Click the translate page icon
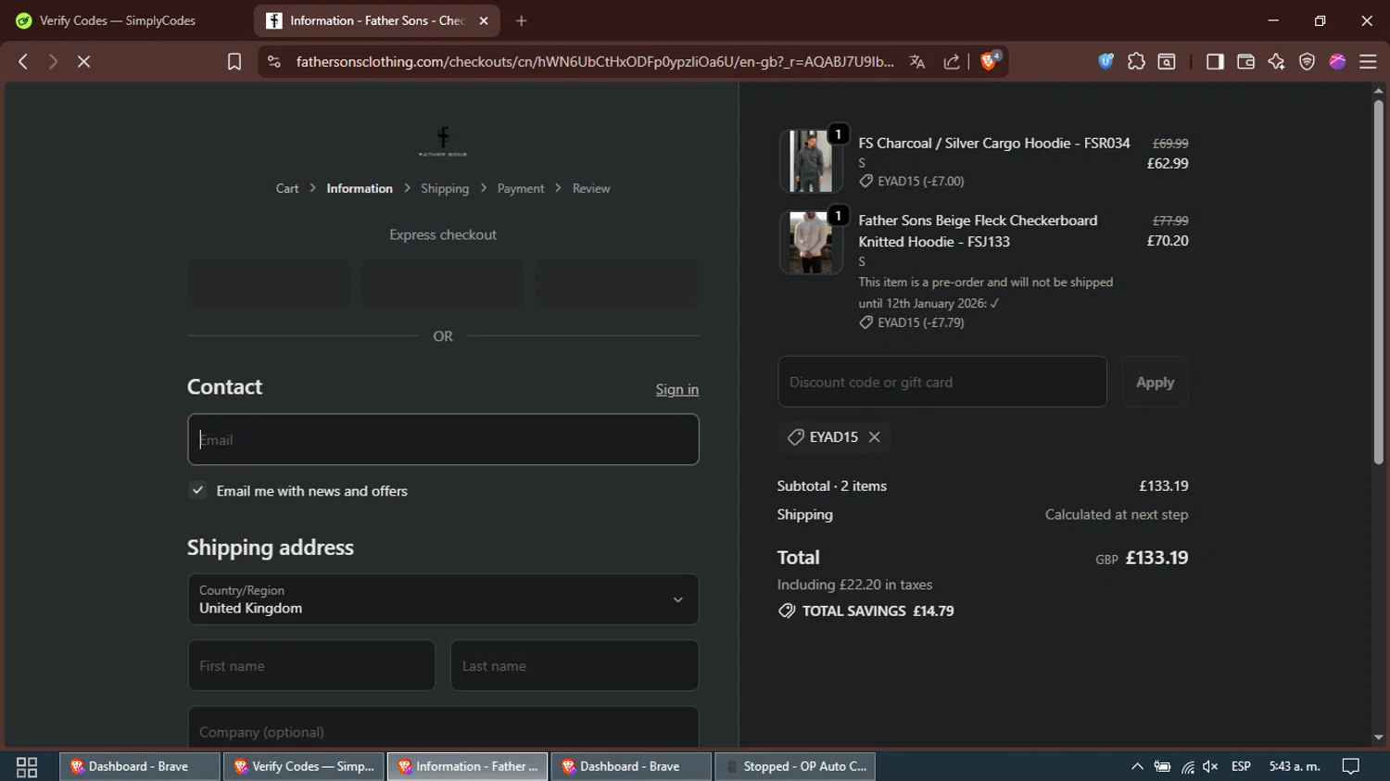Viewport: 1390px width, 781px height. tap(917, 61)
